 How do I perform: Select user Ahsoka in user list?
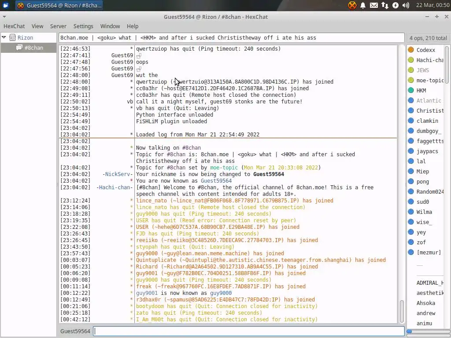(x=426, y=303)
